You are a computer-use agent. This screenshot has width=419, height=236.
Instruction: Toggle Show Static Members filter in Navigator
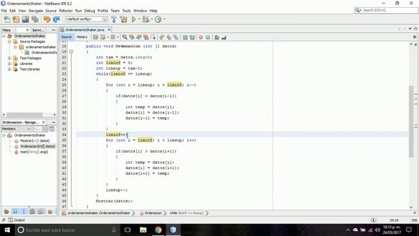[24, 211]
